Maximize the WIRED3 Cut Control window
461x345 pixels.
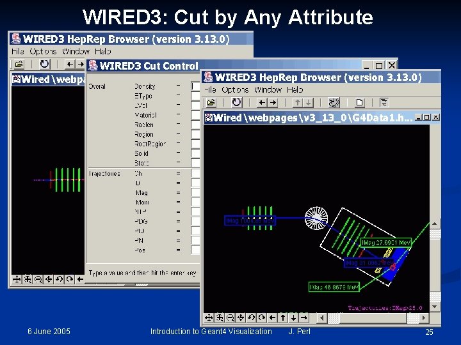click(379, 65)
